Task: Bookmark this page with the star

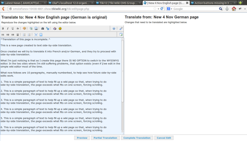Action: pos(155,9)
